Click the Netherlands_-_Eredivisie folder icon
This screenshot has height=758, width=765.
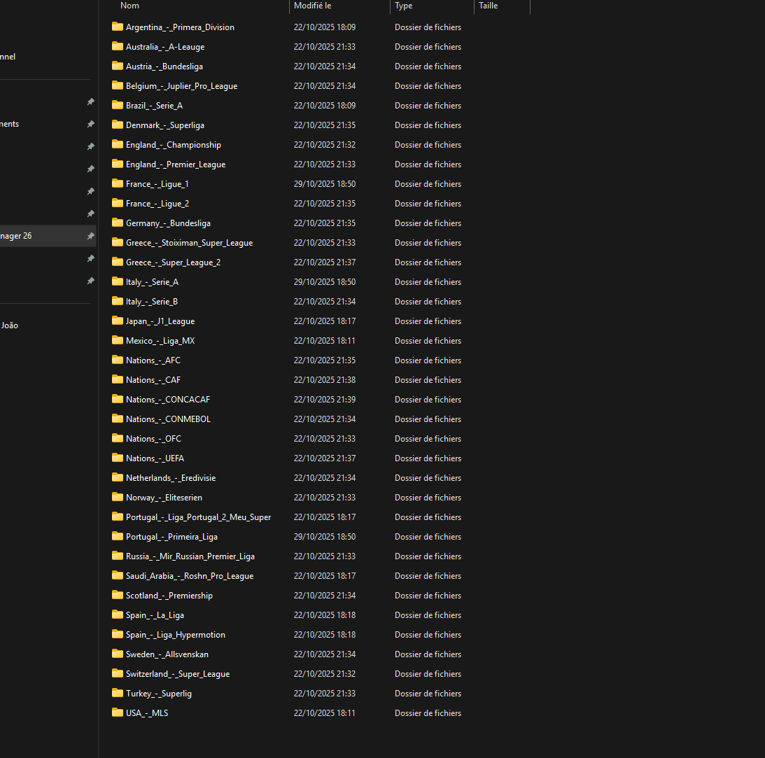[117, 477]
